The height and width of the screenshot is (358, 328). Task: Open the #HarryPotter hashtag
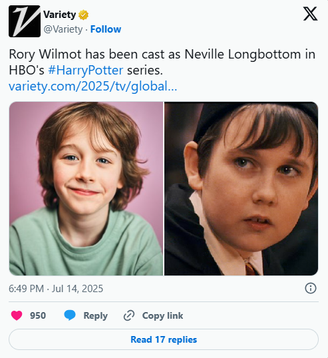(x=86, y=70)
